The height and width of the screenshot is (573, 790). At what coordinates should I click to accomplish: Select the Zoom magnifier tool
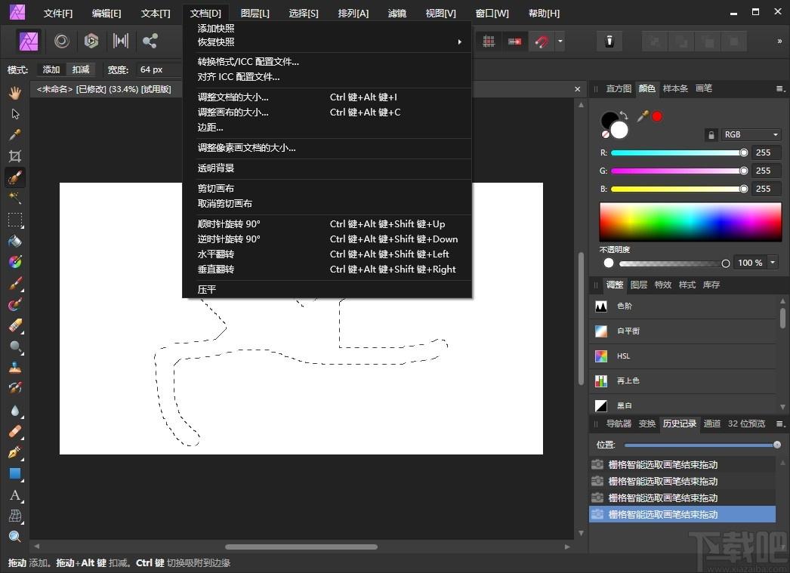pyautogui.click(x=15, y=537)
